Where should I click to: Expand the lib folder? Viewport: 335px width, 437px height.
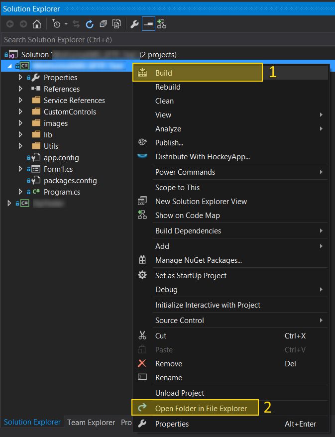[x=20, y=134]
